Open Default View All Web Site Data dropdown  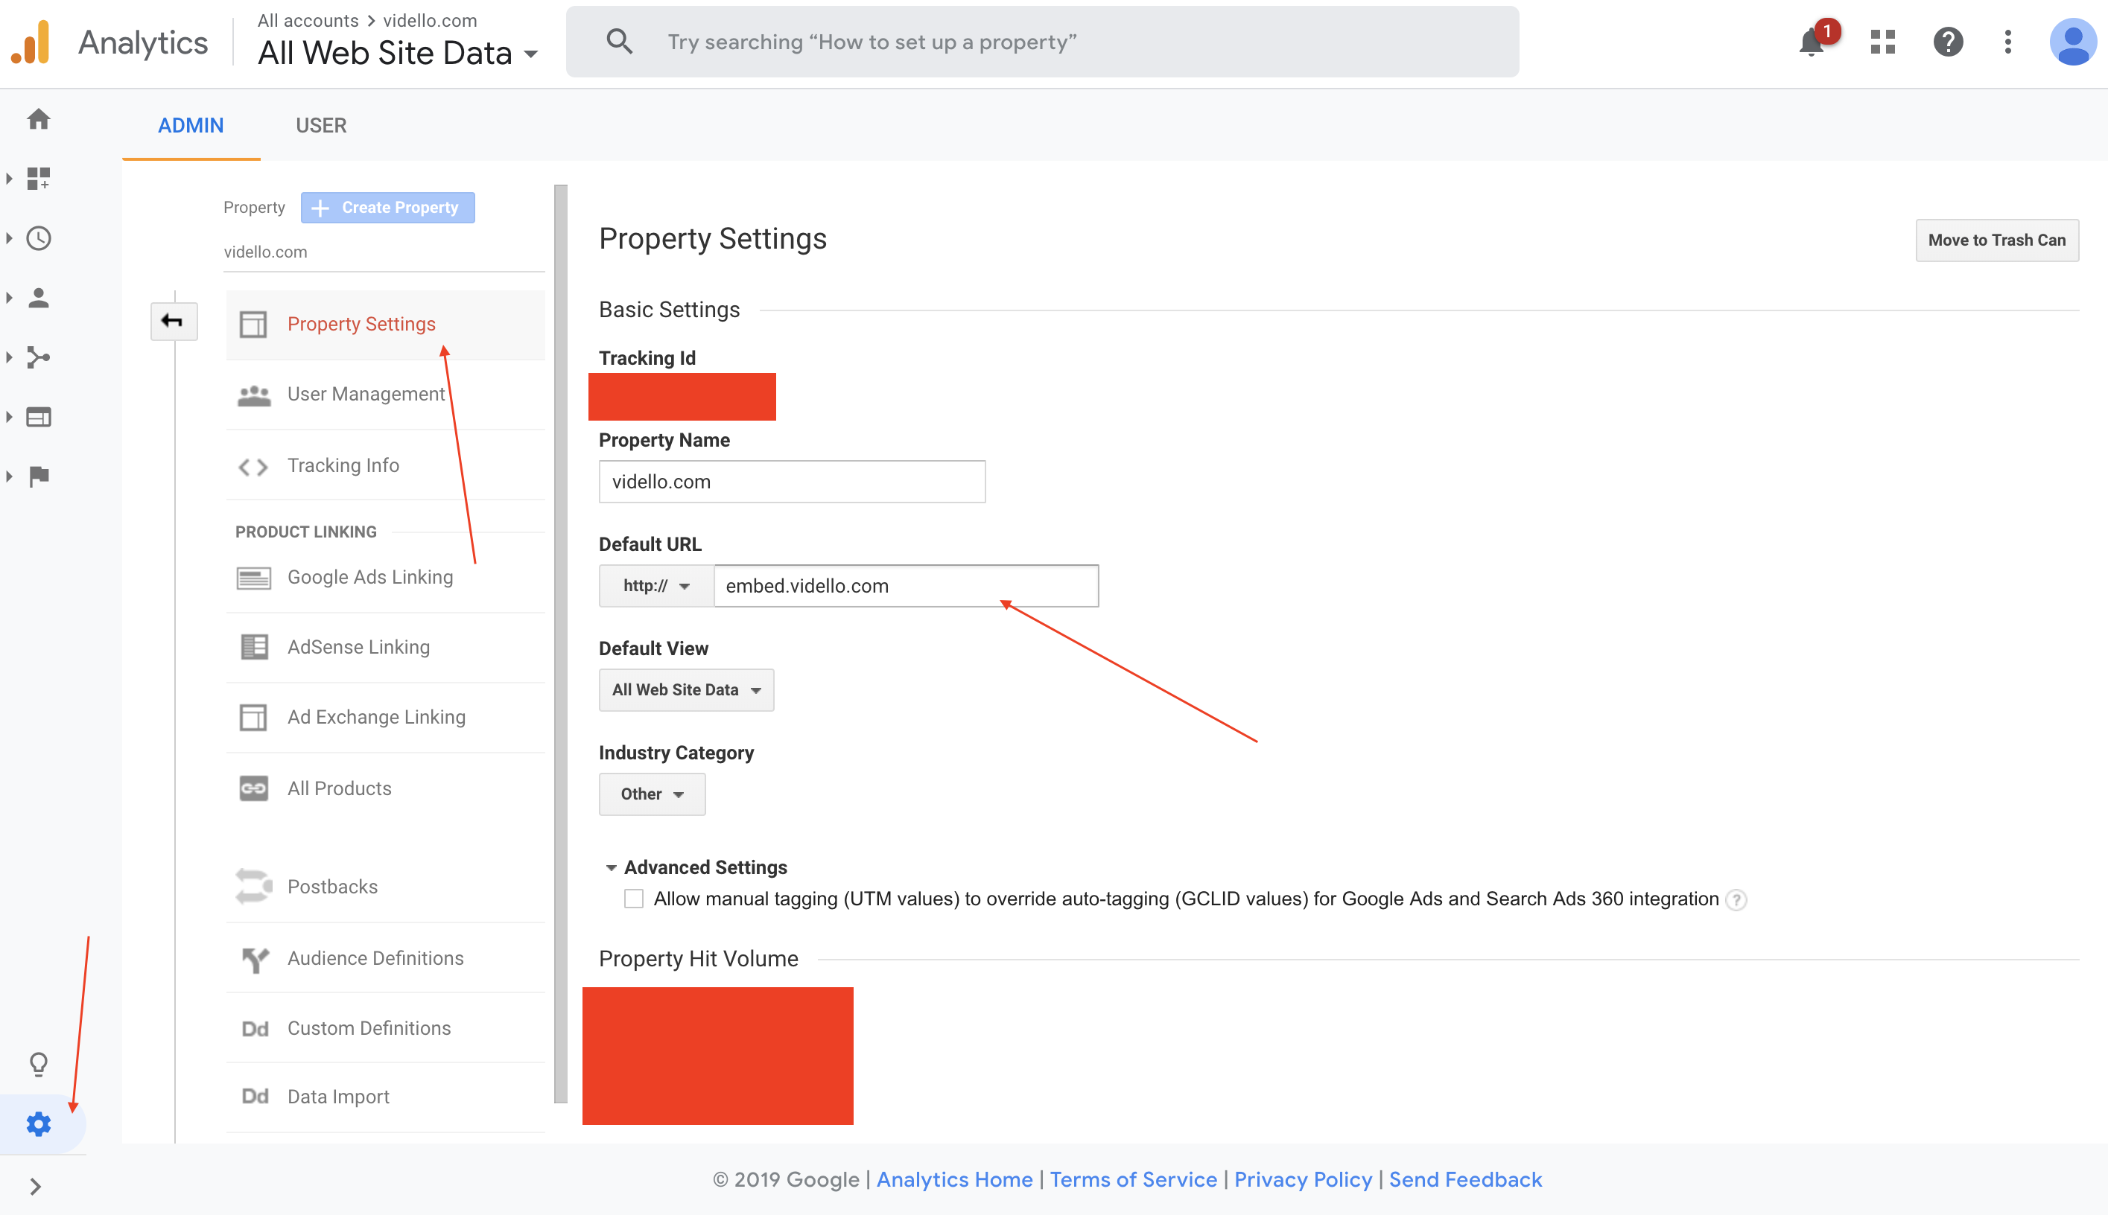click(x=685, y=690)
